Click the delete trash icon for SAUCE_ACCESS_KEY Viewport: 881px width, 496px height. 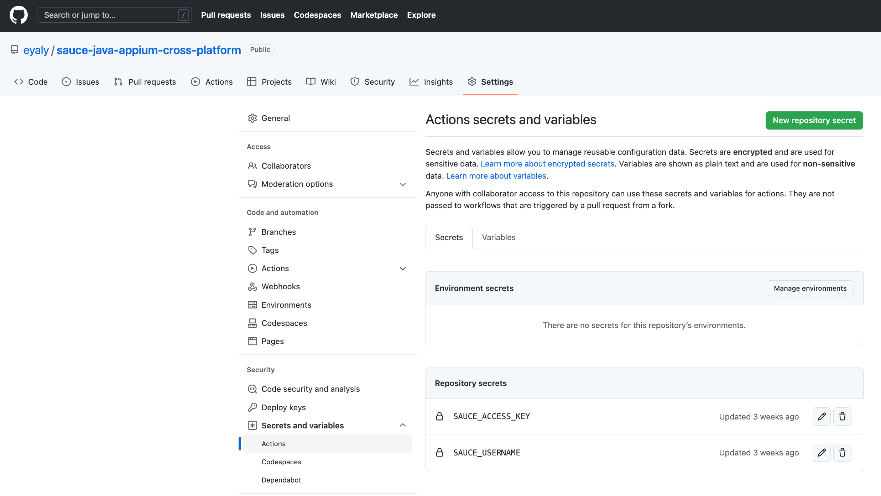point(843,416)
